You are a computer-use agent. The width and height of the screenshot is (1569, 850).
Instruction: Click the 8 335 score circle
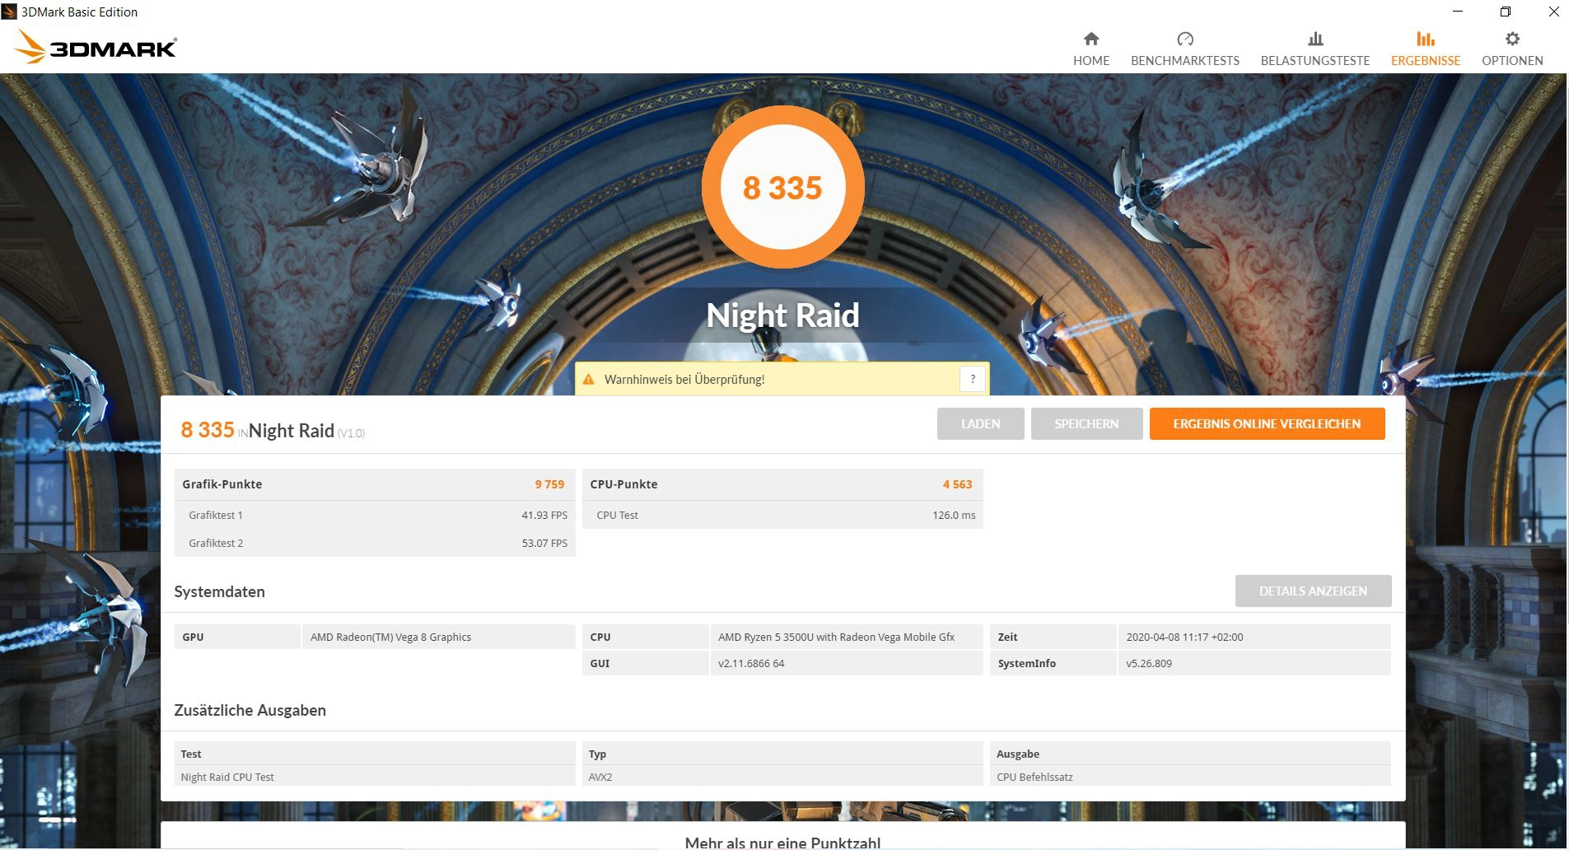(782, 188)
